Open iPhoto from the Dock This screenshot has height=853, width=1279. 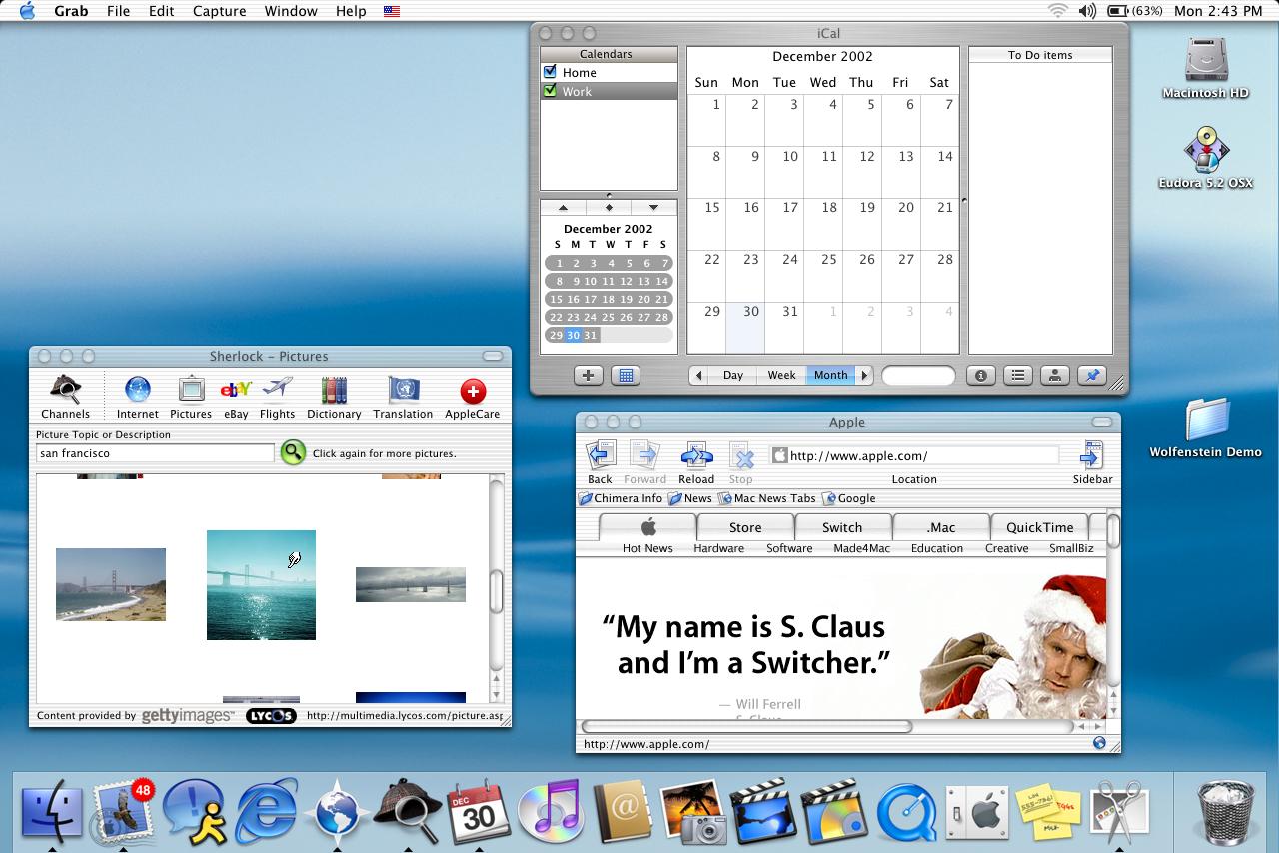(x=692, y=811)
